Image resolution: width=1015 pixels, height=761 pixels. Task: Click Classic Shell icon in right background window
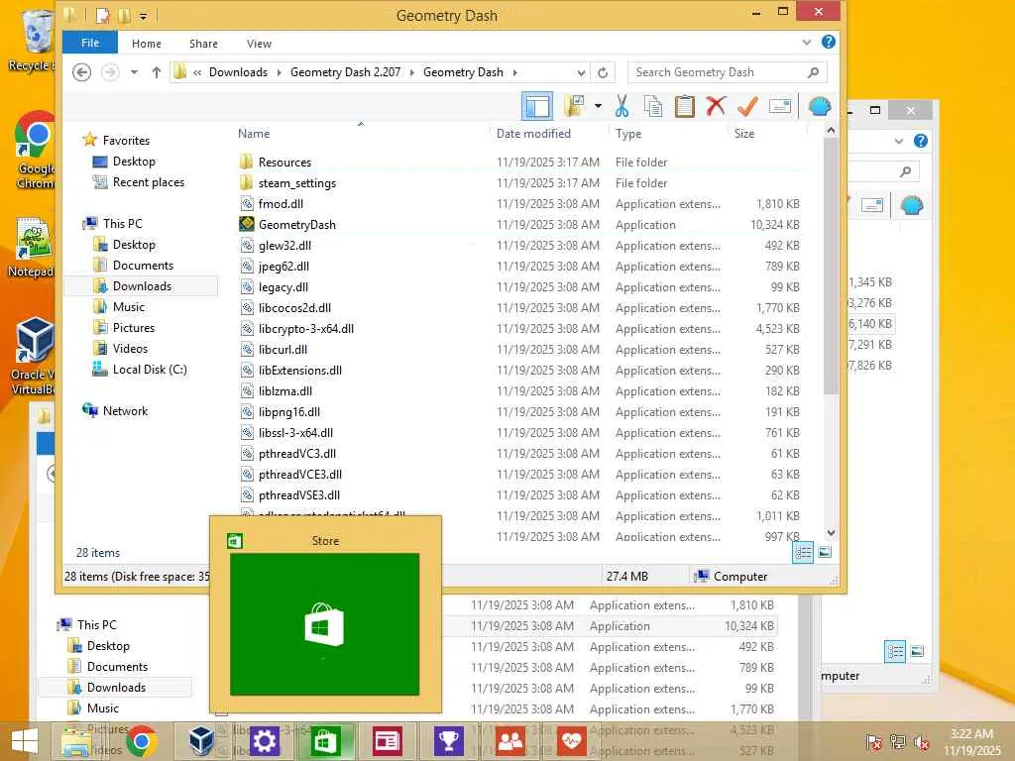pyautogui.click(x=912, y=206)
